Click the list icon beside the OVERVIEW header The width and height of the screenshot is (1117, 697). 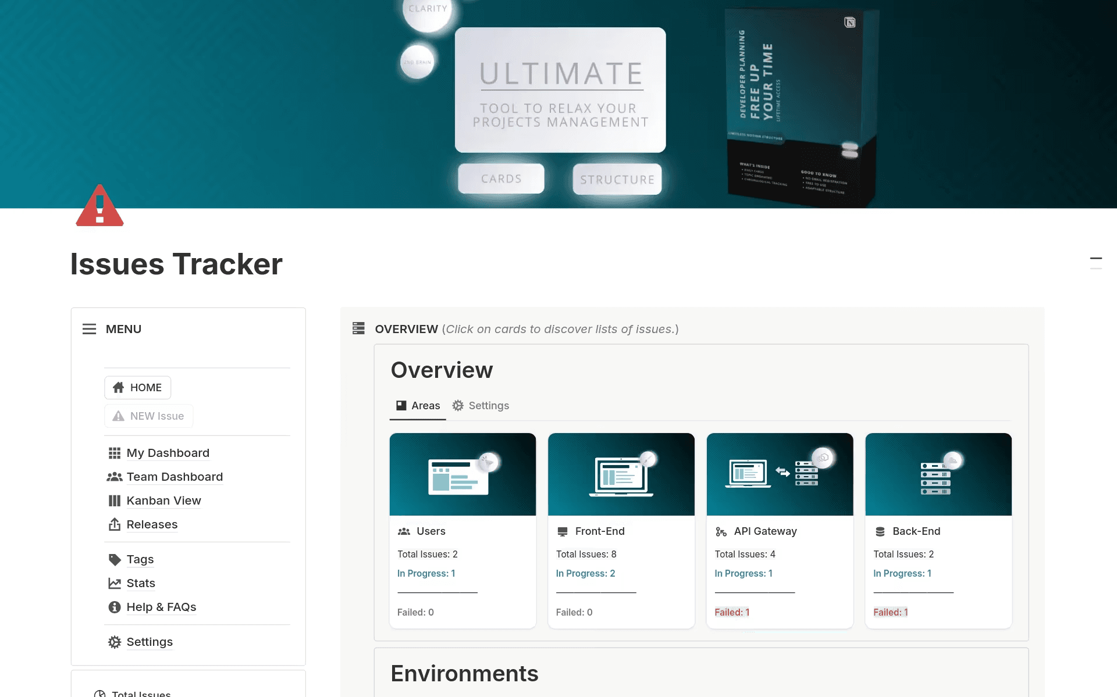[358, 328]
